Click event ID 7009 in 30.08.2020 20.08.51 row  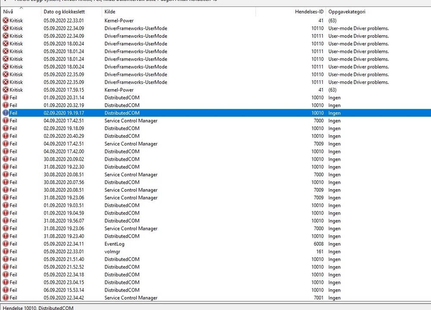(319, 189)
